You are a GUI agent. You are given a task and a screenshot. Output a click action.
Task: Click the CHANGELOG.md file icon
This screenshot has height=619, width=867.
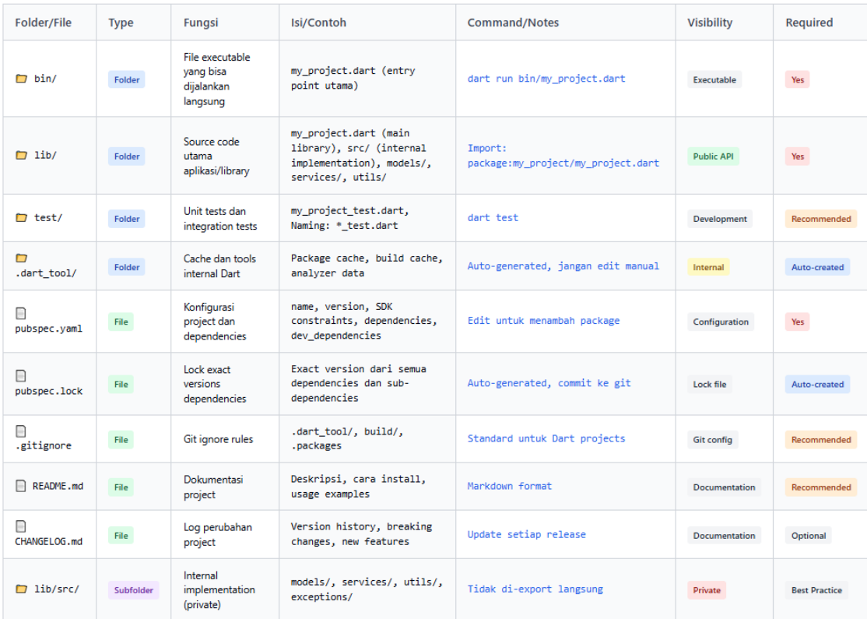(21, 526)
